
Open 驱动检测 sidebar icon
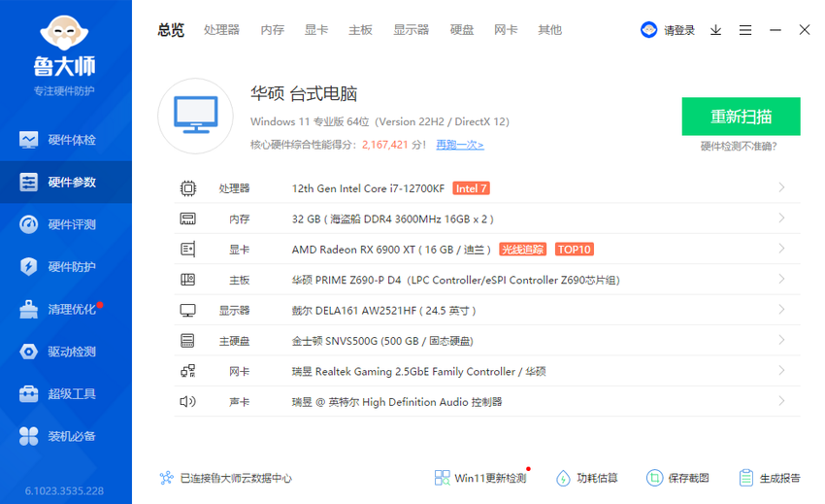pos(28,352)
